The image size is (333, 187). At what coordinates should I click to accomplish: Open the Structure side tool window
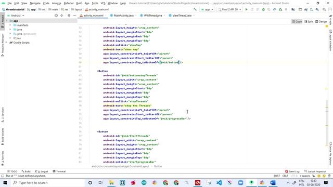[x=3, y=115]
